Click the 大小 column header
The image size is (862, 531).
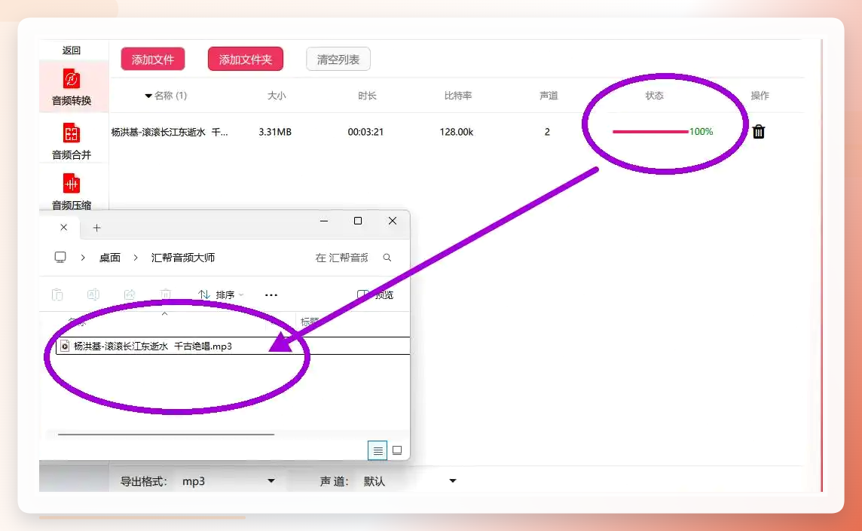[277, 96]
